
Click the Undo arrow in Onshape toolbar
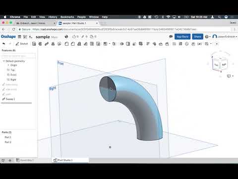[4, 44]
